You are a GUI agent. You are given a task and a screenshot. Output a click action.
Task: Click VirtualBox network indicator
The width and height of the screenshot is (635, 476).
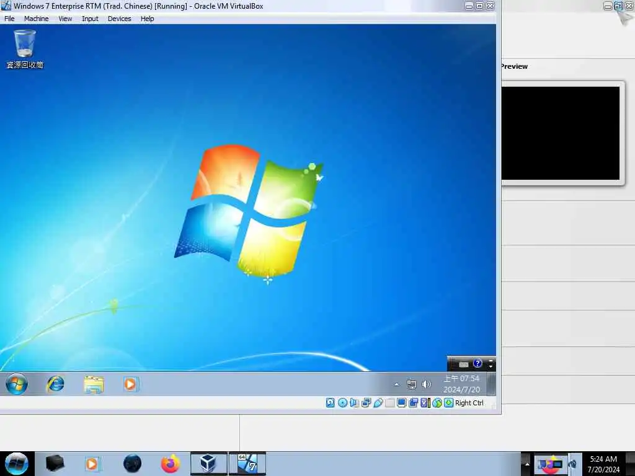click(x=366, y=403)
